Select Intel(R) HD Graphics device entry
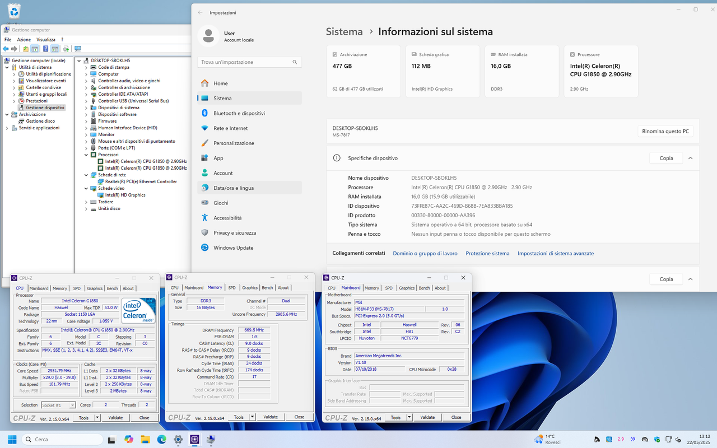 pyautogui.click(x=125, y=195)
